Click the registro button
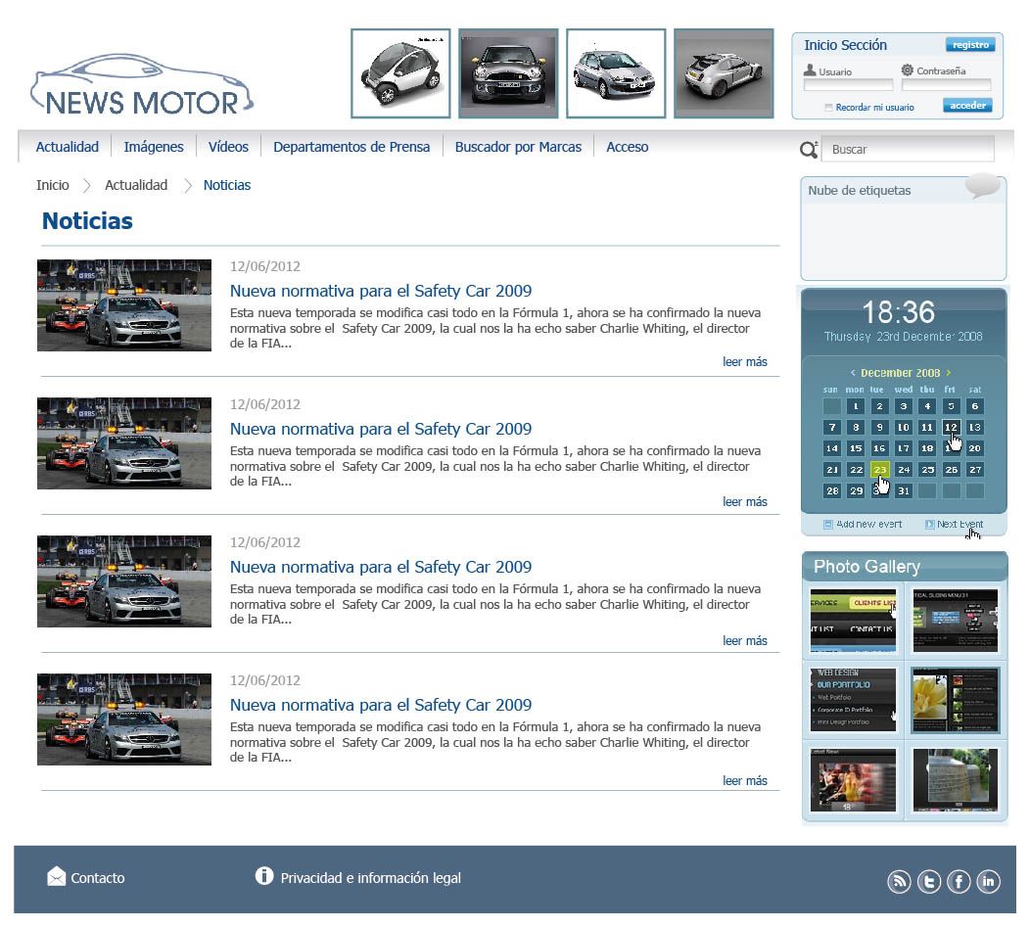 (970, 45)
